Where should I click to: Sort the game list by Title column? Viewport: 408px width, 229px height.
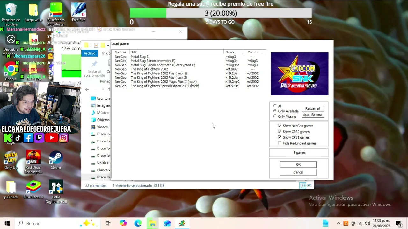coord(176,52)
